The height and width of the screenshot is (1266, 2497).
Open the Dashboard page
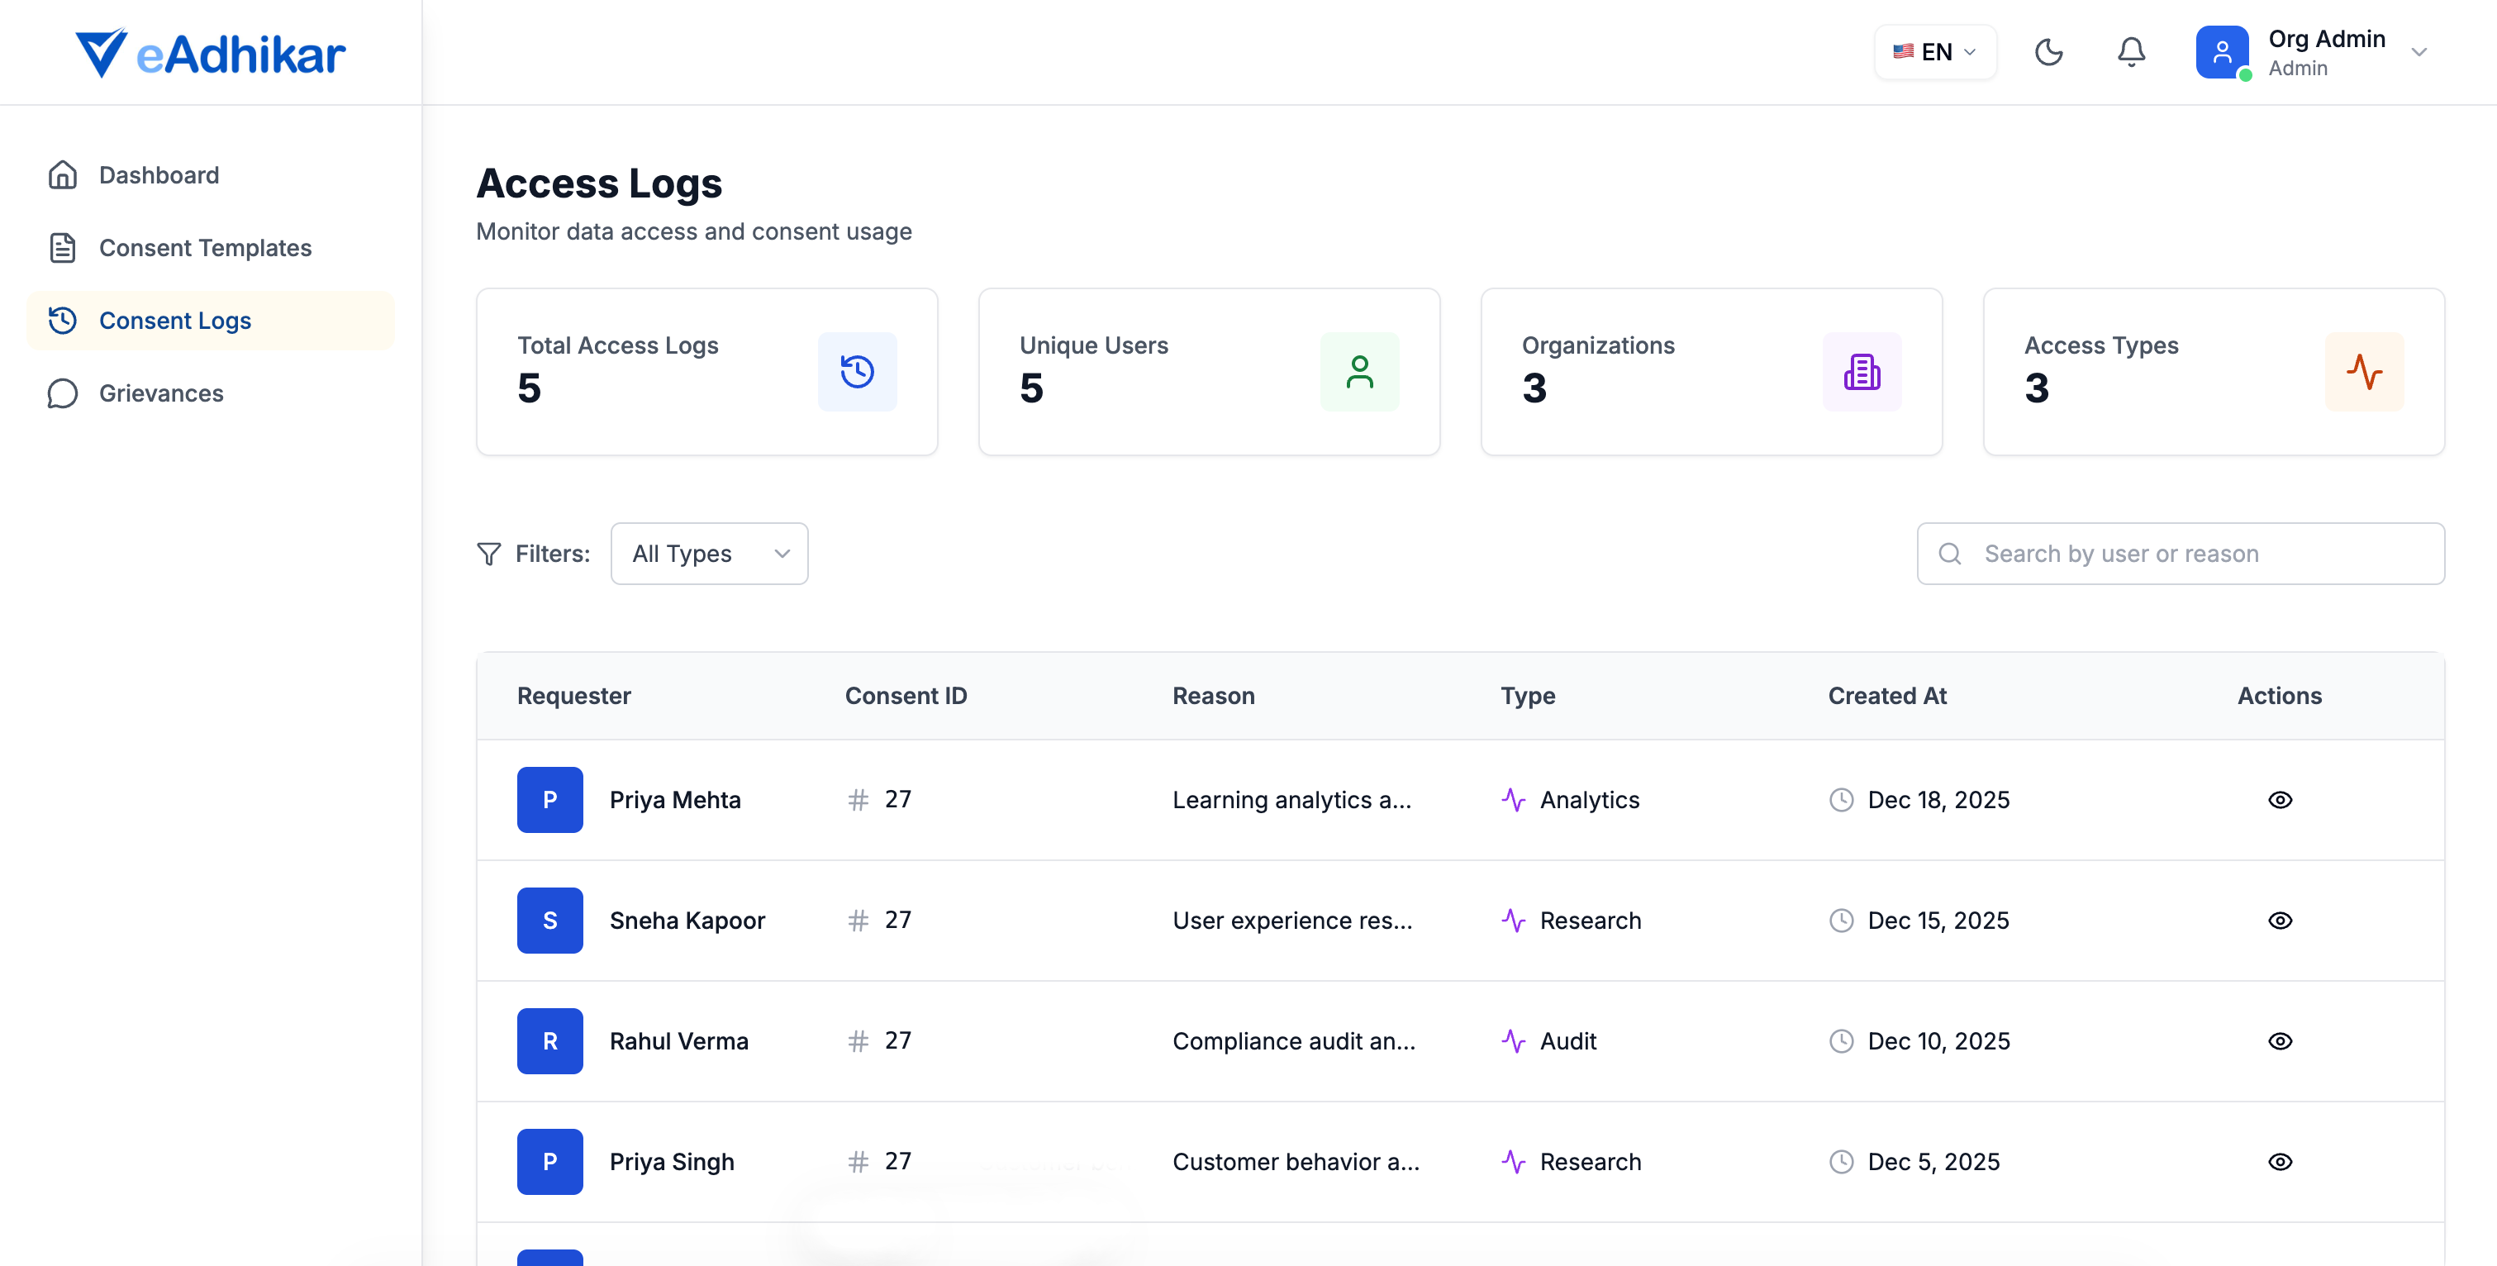pos(159,174)
